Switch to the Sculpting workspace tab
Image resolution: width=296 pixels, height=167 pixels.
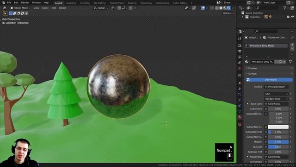tap(85, 3)
